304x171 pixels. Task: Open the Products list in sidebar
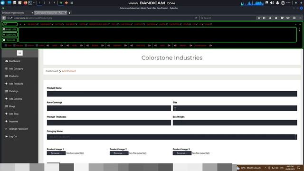tap(12, 76)
